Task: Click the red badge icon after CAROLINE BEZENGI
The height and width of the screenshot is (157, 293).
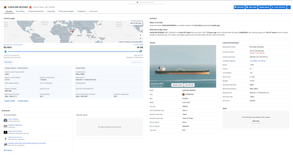Action: (x=30, y=7)
